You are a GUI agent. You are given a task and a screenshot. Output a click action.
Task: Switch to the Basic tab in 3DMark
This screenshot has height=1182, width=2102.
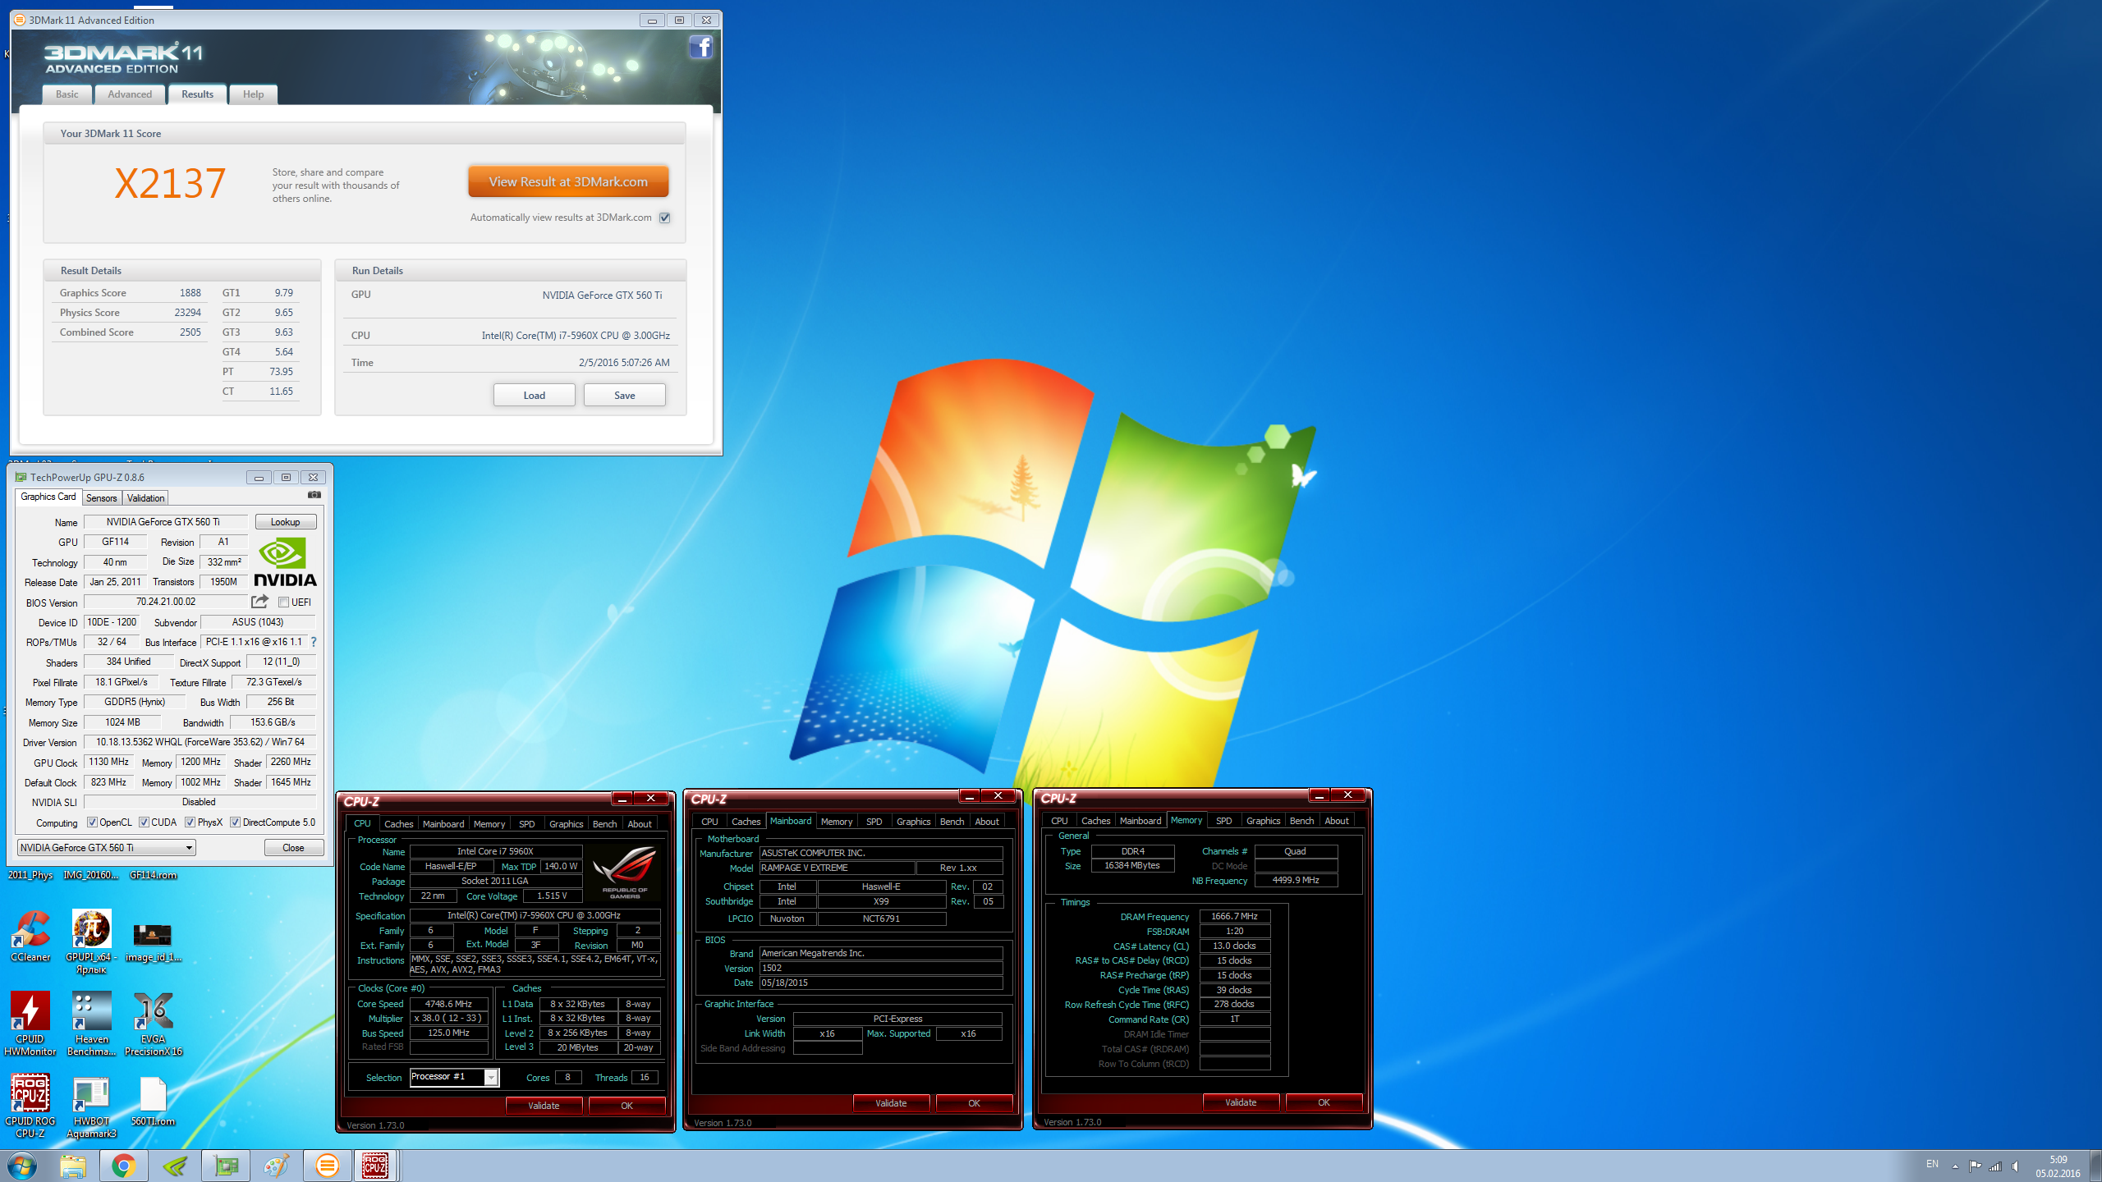(x=67, y=94)
